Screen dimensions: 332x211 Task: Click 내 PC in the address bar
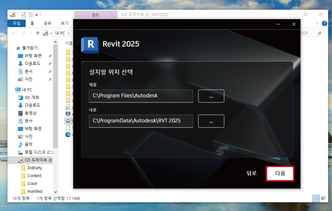coord(60,33)
